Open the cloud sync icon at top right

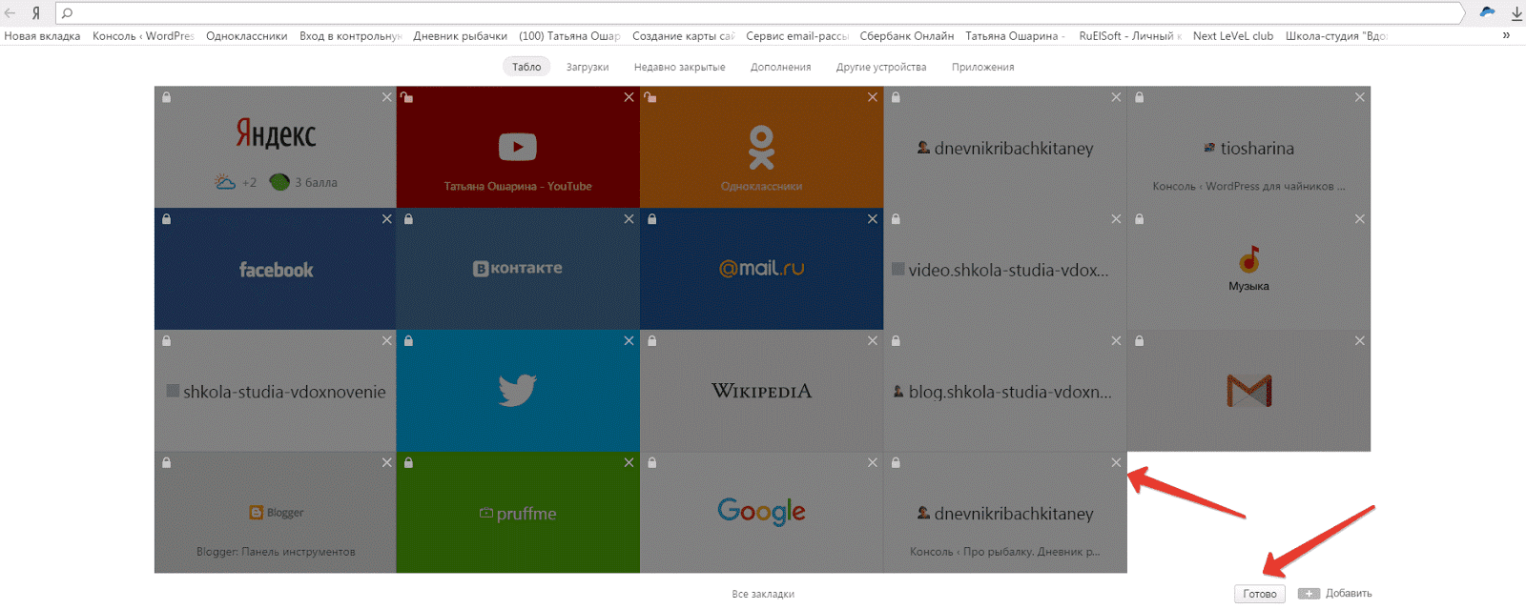click(x=1487, y=12)
